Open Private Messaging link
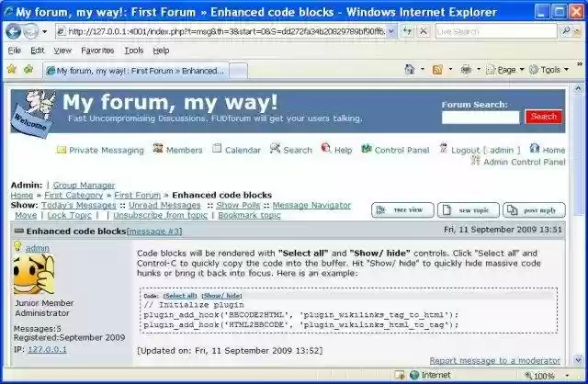588x384 pixels. 107,151
